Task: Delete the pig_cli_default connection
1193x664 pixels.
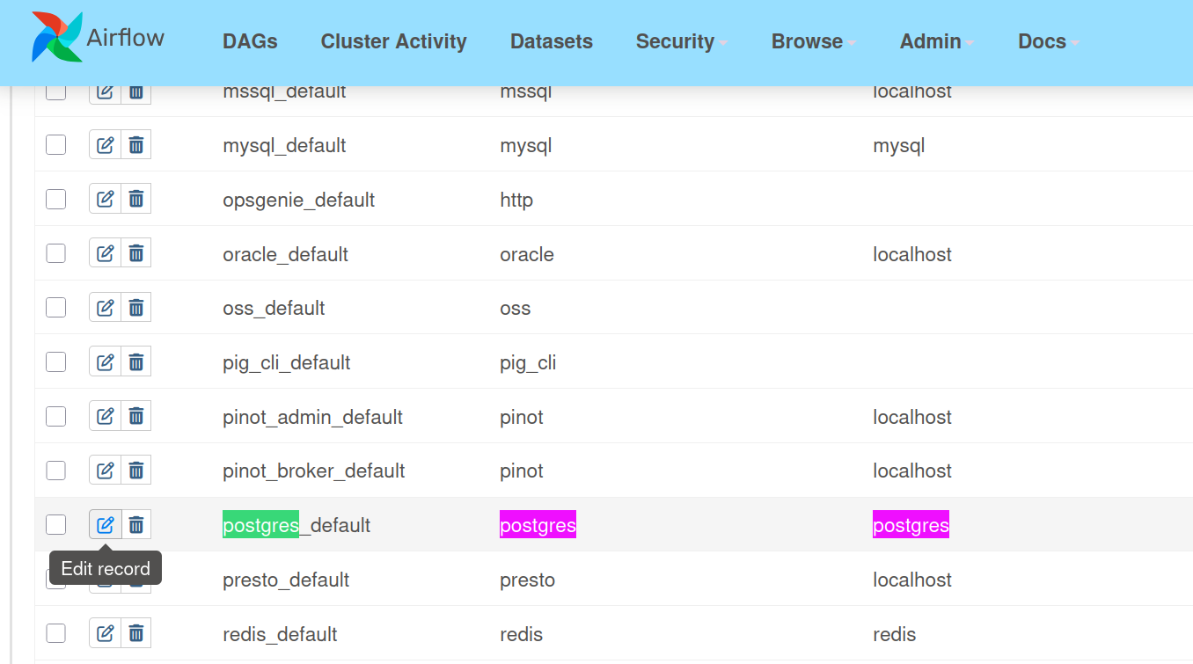Action: (136, 362)
